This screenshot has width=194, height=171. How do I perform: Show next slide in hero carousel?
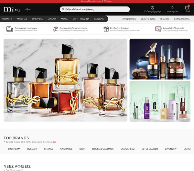tap(124, 80)
